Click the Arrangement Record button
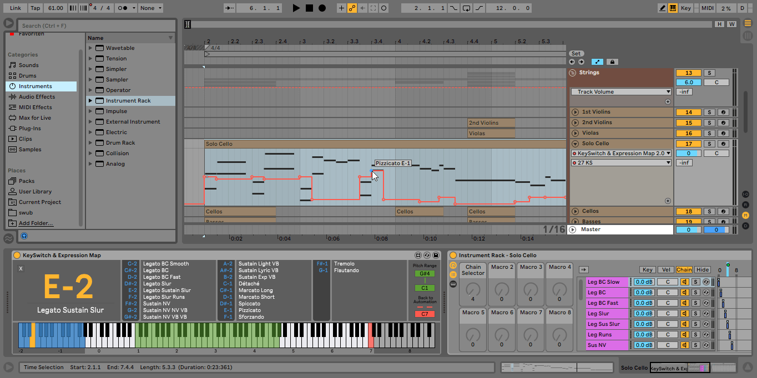This screenshot has height=378, width=757. point(322,8)
